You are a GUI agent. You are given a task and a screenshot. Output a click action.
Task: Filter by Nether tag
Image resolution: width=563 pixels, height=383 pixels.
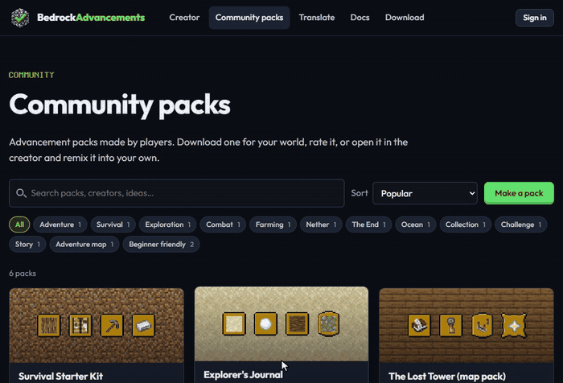321,224
